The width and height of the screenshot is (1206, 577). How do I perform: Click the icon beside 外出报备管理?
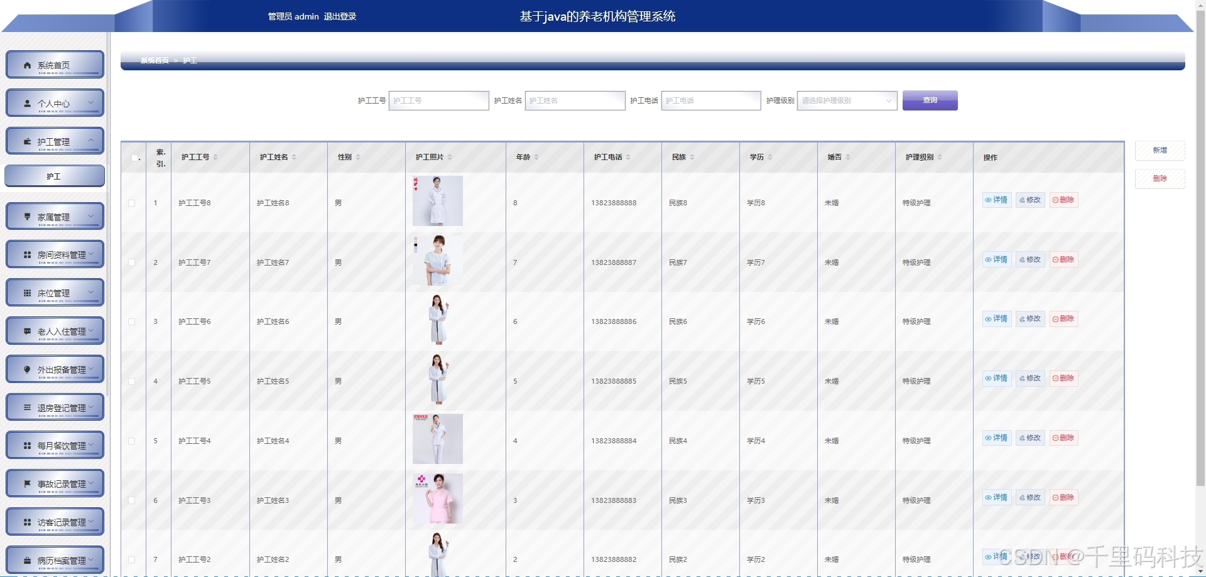[x=27, y=370]
